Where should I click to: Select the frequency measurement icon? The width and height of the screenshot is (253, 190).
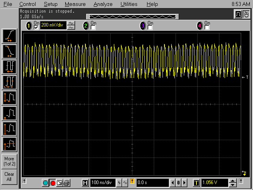tap(9, 82)
